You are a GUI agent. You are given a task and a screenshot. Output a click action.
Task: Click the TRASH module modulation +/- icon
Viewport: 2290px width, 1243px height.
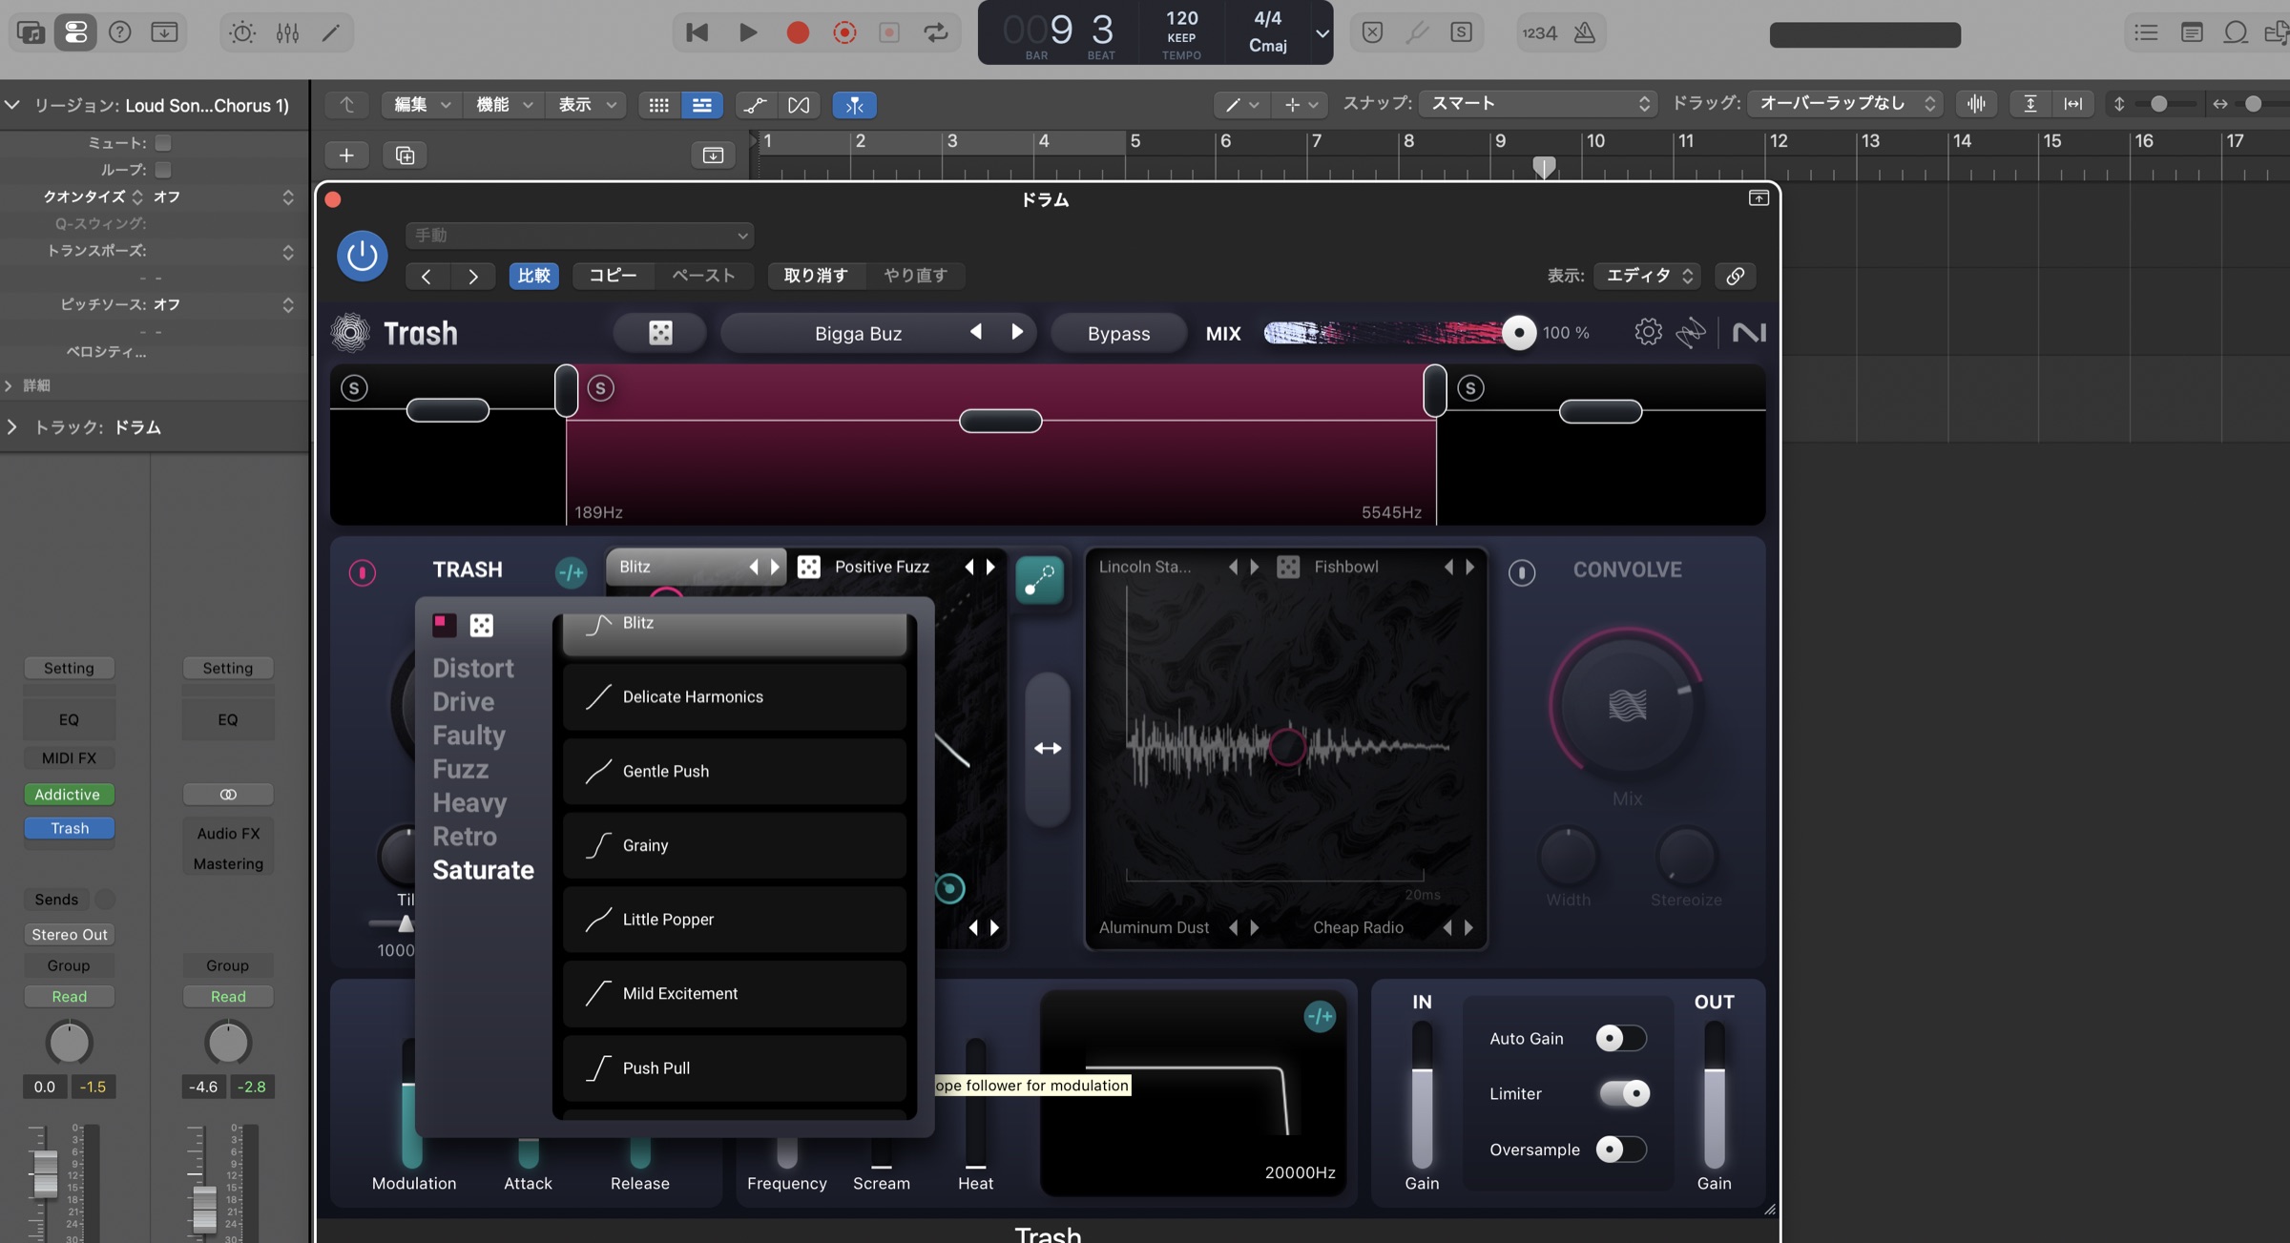(571, 572)
